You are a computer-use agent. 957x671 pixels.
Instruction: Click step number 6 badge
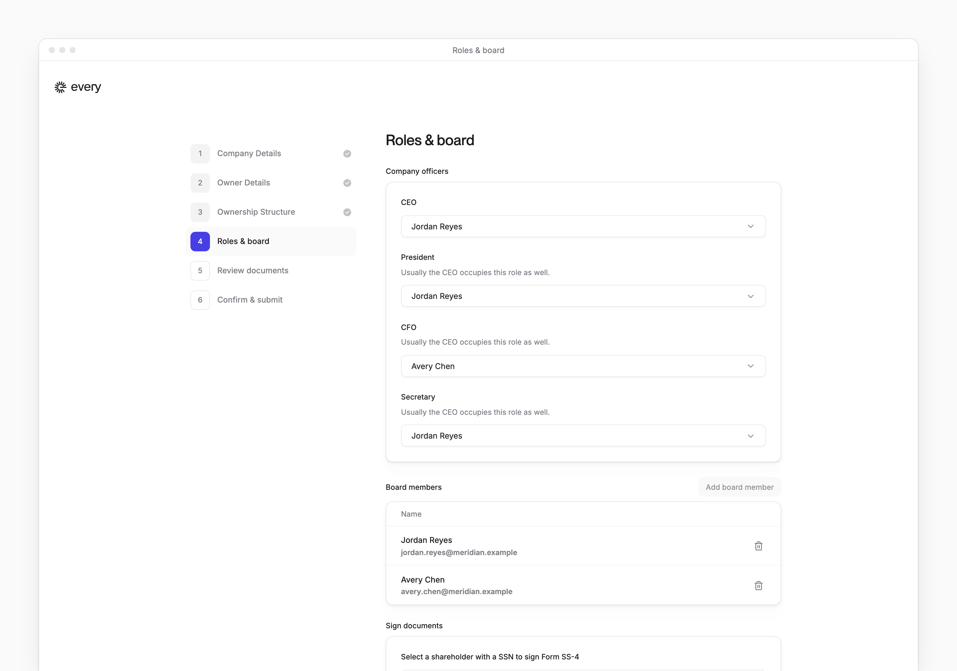pos(200,300)
